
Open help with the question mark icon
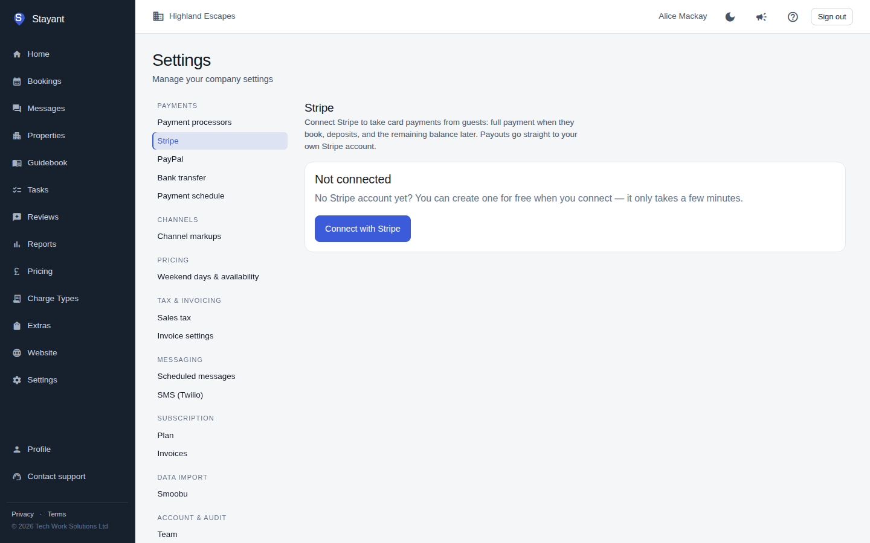793,17
